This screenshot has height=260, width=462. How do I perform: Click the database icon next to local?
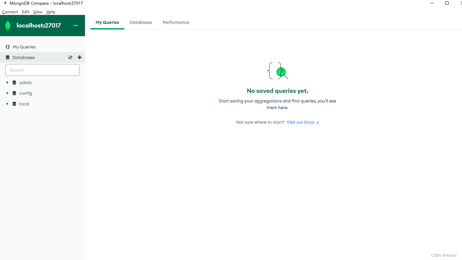(x=14, y=103)
